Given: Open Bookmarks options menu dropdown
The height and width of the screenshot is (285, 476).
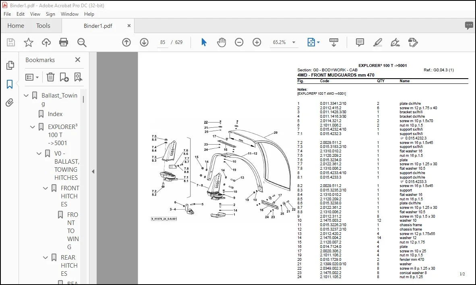Looking at the screenshot, I should 32,77.
